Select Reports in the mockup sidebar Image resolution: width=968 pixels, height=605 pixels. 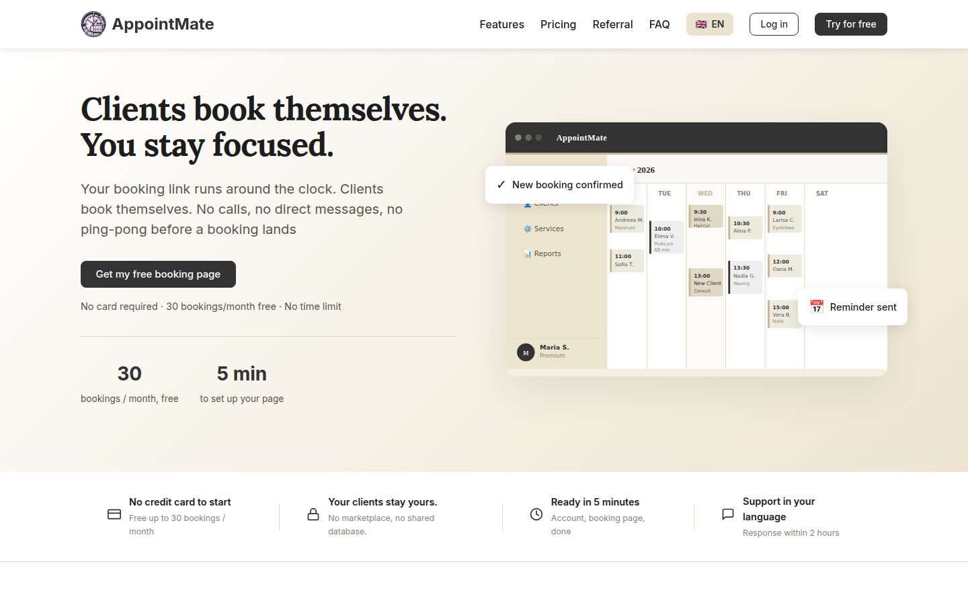point(542,253)
